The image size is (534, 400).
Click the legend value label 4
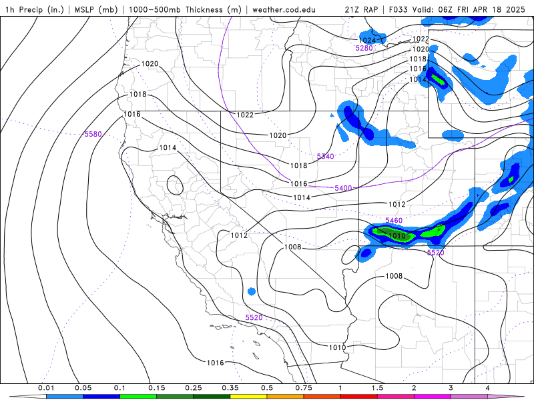tap(487, 388)
